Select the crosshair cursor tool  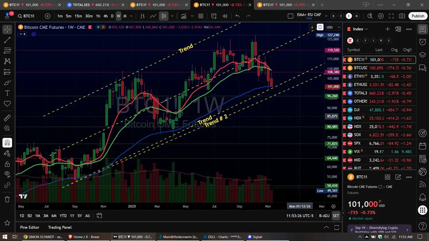7,30
